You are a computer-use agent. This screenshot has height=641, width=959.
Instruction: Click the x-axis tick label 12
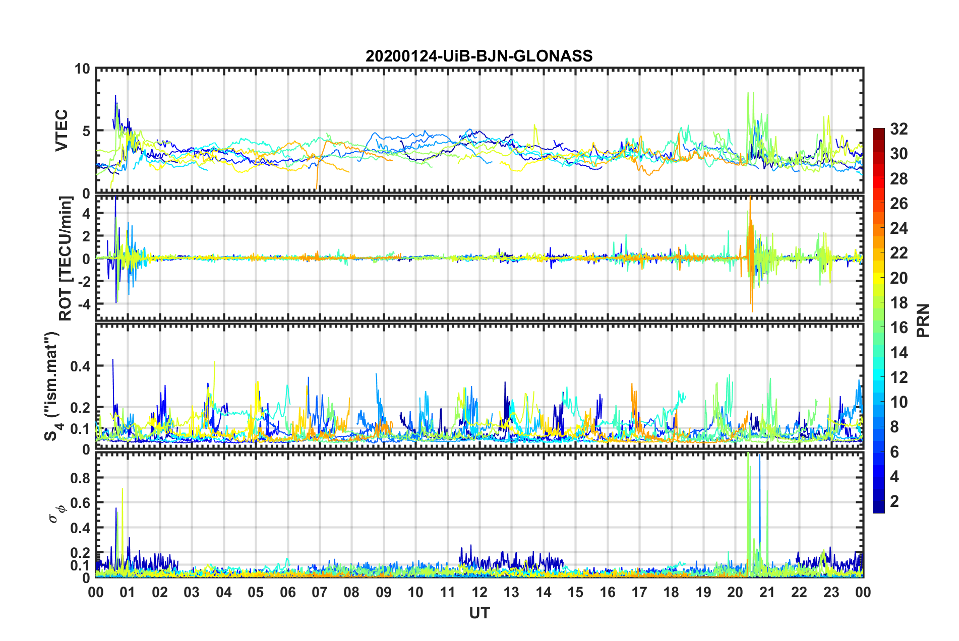click(x=479, y=592)
